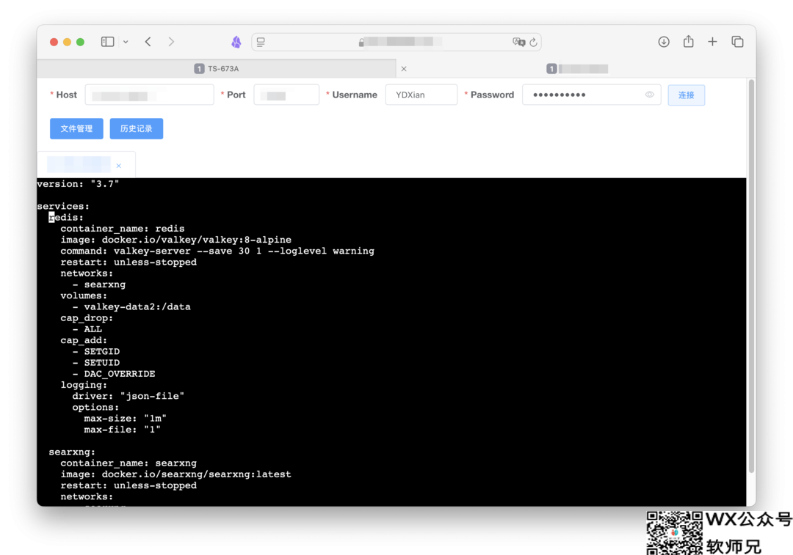793x555 pixels.
Task: Click the 'container_name: searxng' line
Action: [x=128, y=463]
